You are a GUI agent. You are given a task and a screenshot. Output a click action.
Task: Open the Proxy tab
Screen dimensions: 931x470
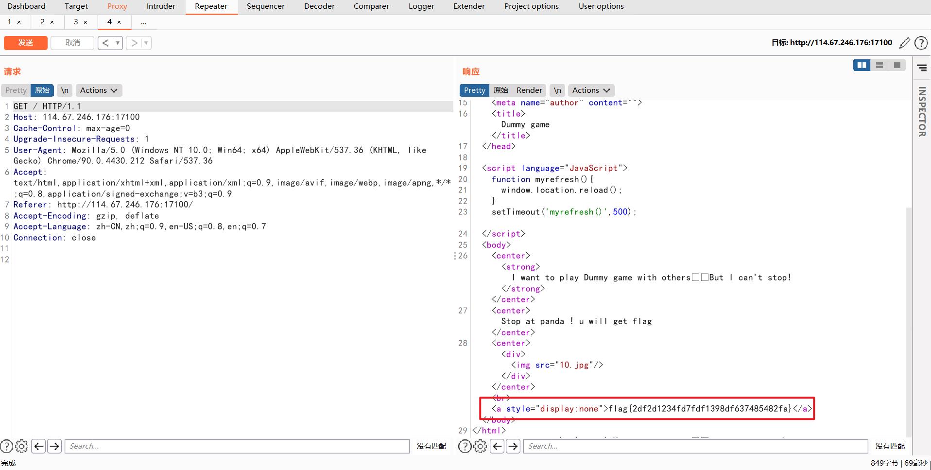(117, 6)
